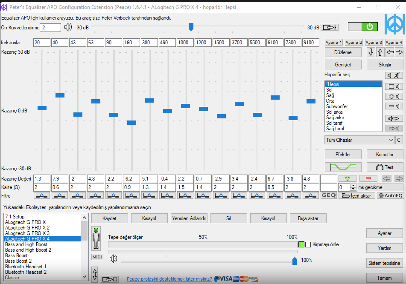Click Kalite Q field showing 0.6
Image resolution: width=406 pixels, height=284 pixels.
click(x=59, y=187)
